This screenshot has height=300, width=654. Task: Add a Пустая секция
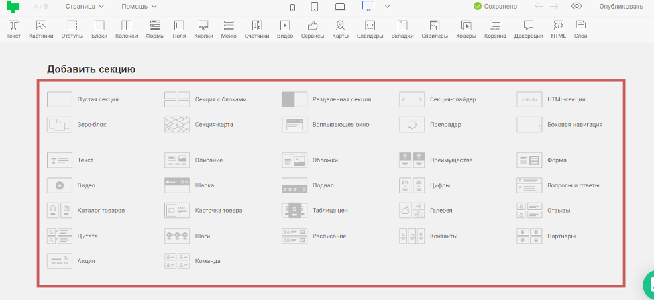coord(83,99)
